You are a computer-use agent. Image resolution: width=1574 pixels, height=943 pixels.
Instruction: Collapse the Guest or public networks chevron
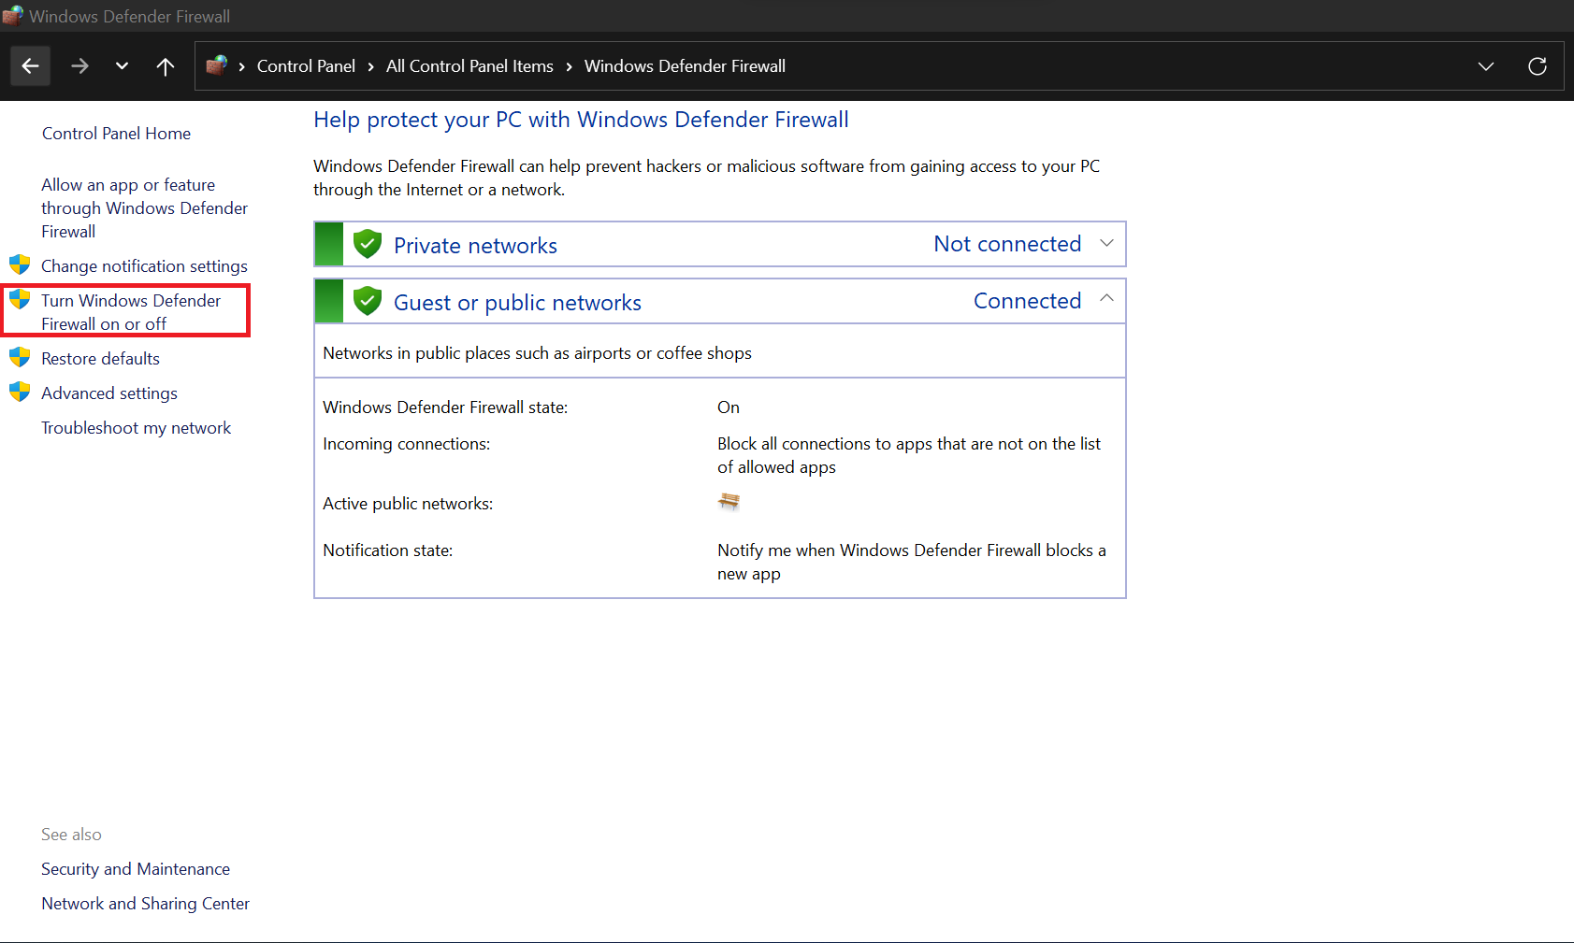click(1106, 298)
